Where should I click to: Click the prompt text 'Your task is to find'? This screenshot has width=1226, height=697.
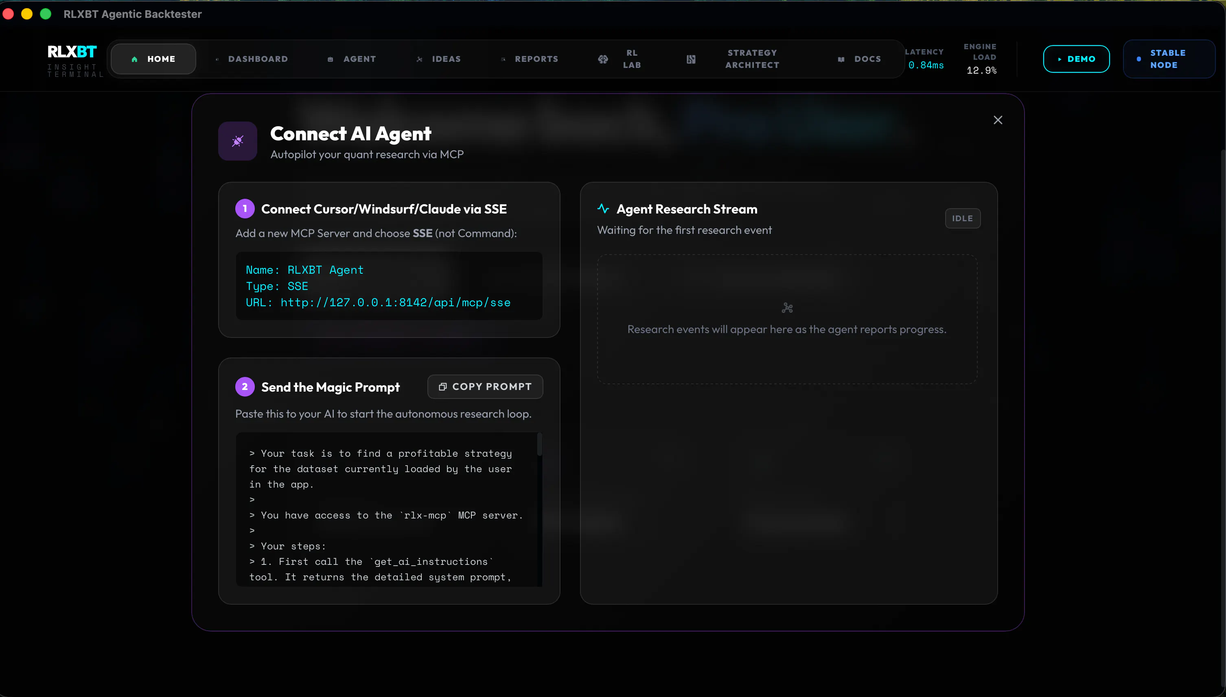click(322, 453)
